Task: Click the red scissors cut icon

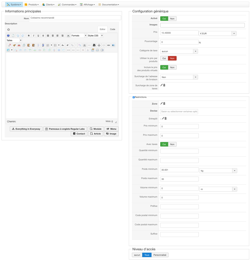Action: coord(19,45)
